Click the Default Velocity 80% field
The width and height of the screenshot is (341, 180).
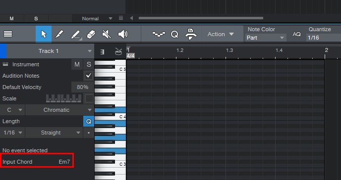coord(83,87)
